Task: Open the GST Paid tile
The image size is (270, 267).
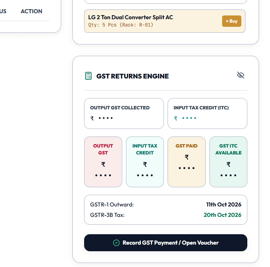Action: point(187,162)
